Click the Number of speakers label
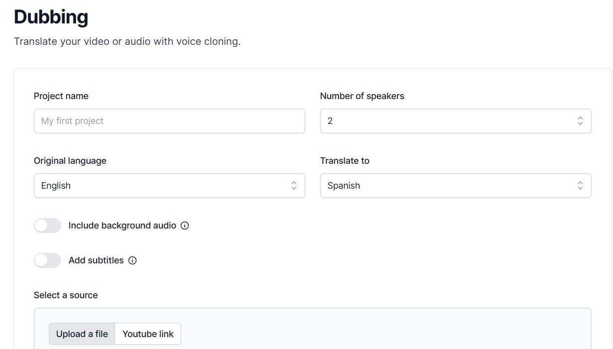Image resolution: width=613 pixels, height=349 pixels. [362, 96]
